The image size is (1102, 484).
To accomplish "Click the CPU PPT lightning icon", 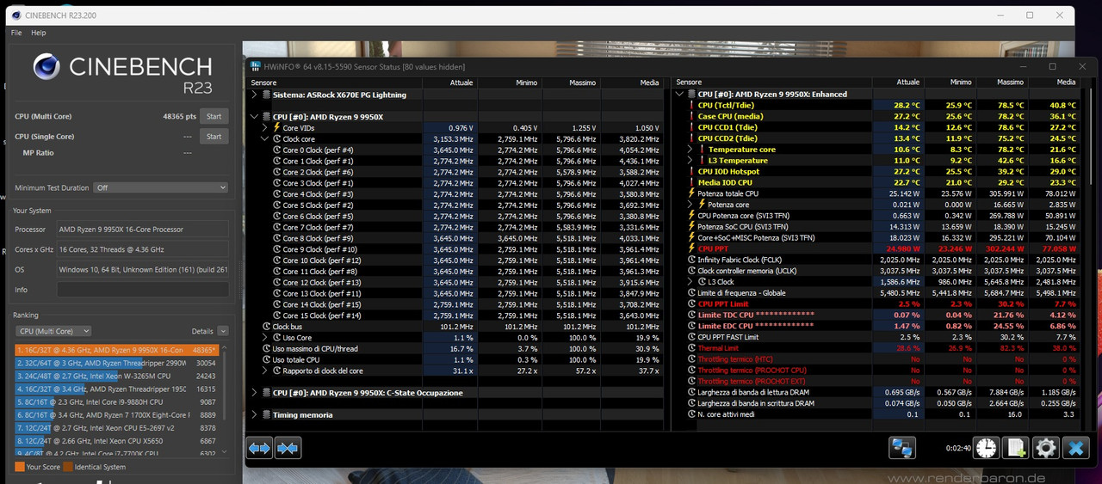I will [691, 248].
